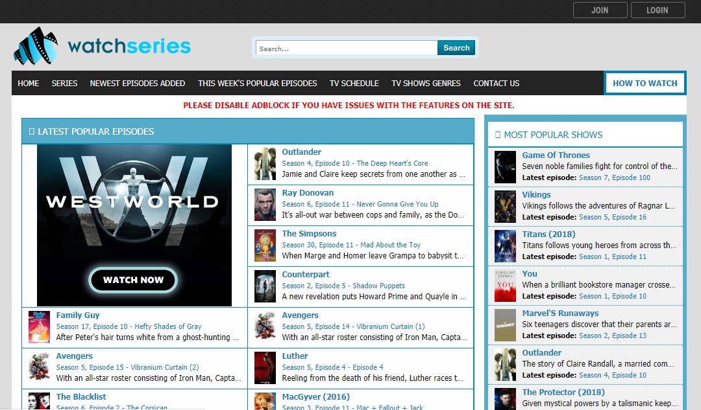Screen dimensions: 701x410
Task: Open the Ray Donovan title link
Action: tap(308, 193)
